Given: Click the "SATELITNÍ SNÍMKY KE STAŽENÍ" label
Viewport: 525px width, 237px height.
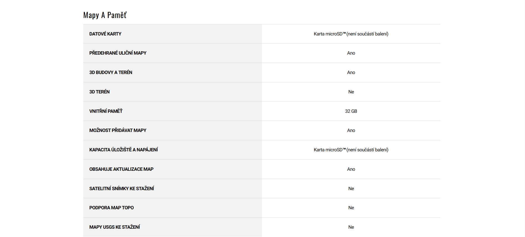Looking at the screenshot, I should click(x=122, y=188).
